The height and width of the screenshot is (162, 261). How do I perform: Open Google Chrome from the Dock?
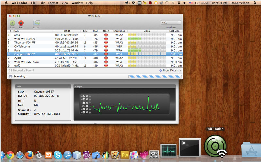tap(10, 156)
